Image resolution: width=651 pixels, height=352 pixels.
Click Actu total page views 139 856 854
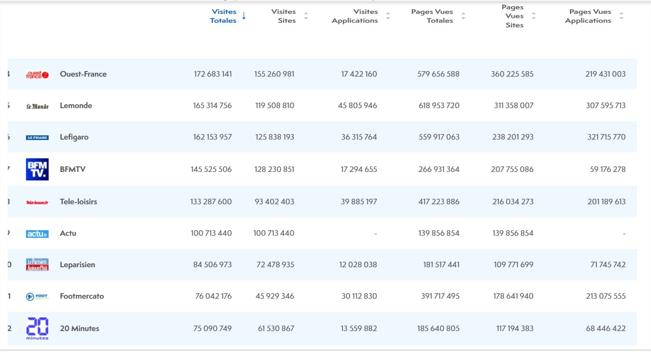(439, 234)
